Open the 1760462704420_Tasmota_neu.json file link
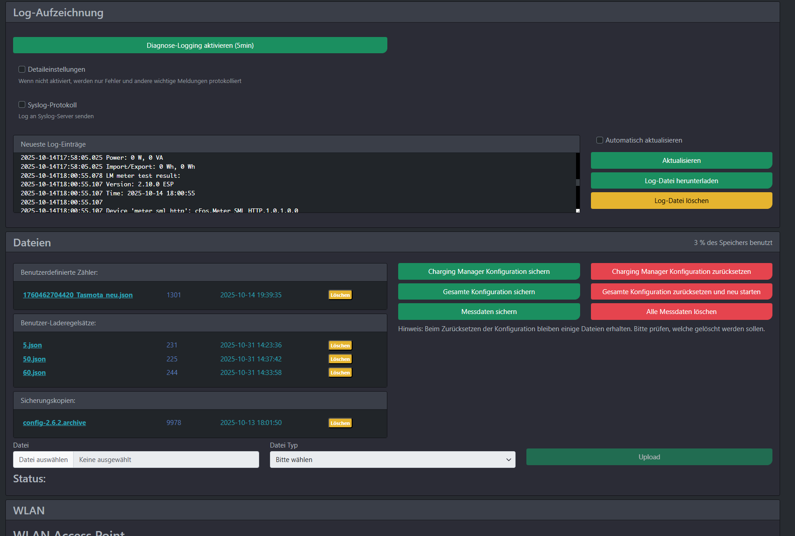795x536 pixels. (78, 295)
